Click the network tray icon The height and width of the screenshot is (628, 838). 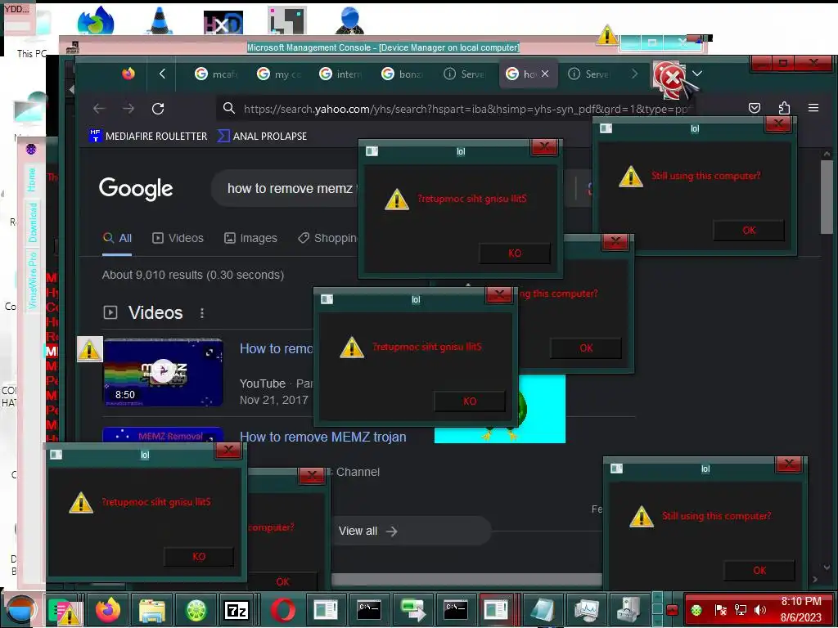740,610
